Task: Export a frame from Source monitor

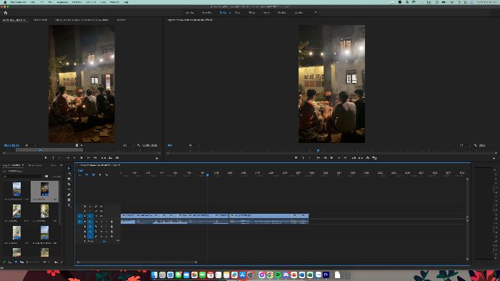Action: (117, 158)
